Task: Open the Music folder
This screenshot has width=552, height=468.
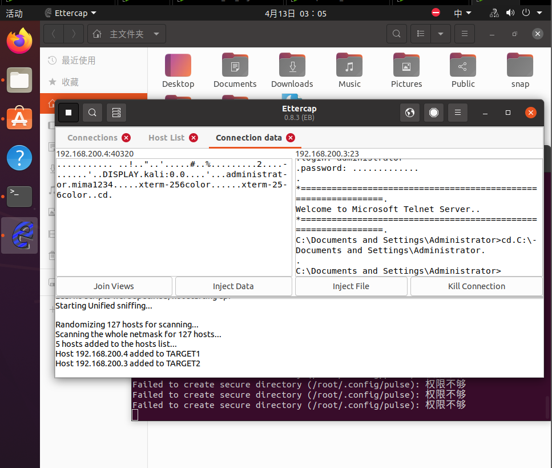Action: (x=349, y=70)
